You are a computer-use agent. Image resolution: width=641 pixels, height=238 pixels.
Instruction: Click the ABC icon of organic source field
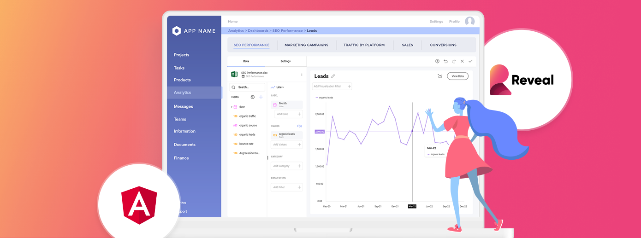click(x=235, y=125)
